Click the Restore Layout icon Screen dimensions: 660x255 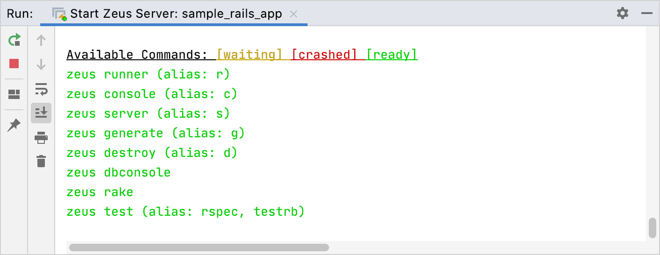tap(14, 95)
